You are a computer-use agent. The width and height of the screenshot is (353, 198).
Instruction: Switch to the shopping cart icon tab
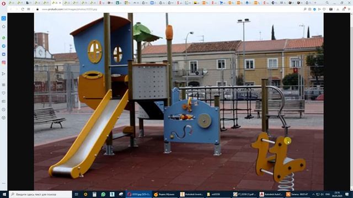[222, 3]
